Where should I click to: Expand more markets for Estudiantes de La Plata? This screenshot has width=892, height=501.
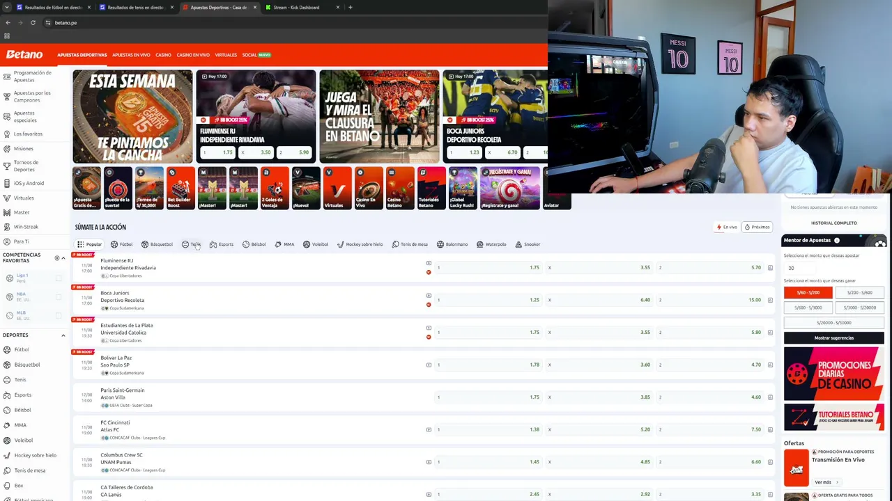[770, 333]
